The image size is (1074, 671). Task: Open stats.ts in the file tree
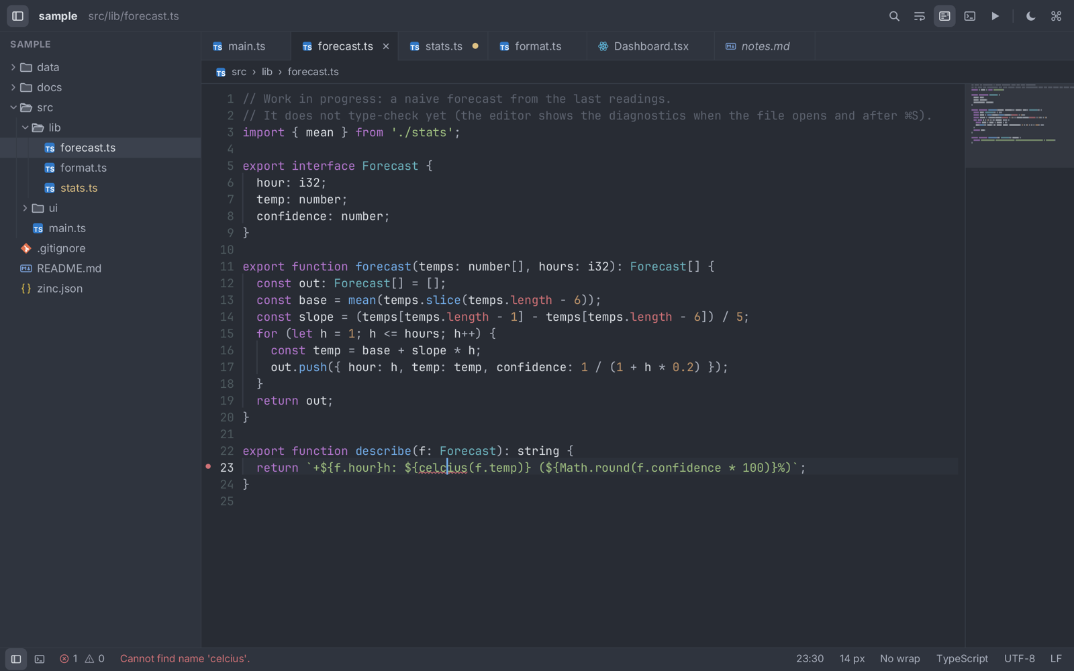101,188
